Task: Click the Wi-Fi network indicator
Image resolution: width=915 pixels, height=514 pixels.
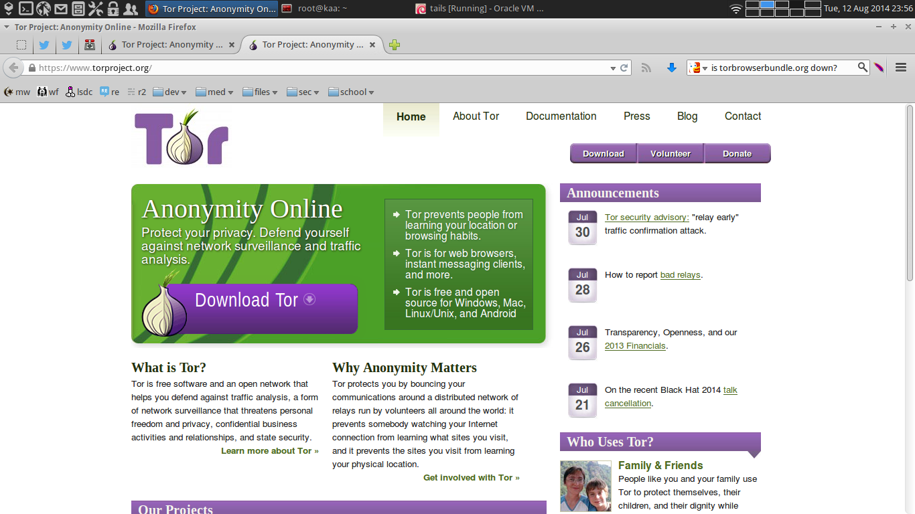Action: (x=735, y=9)
